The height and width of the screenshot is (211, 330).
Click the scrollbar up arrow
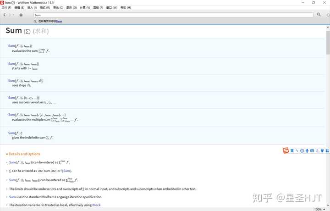tap(328, 28)
